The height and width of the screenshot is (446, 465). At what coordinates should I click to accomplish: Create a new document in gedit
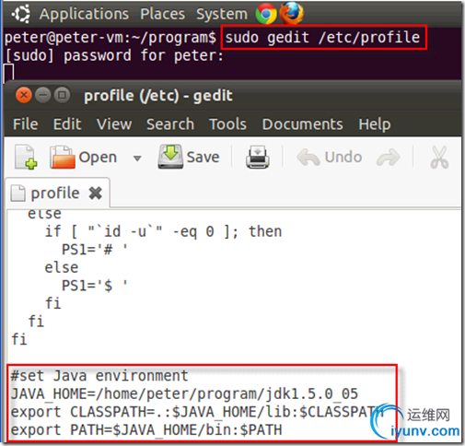pos(26,157)
